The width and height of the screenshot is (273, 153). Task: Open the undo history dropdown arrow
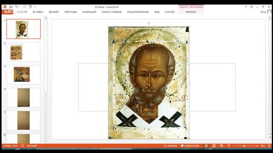click(x=20, y=7)
